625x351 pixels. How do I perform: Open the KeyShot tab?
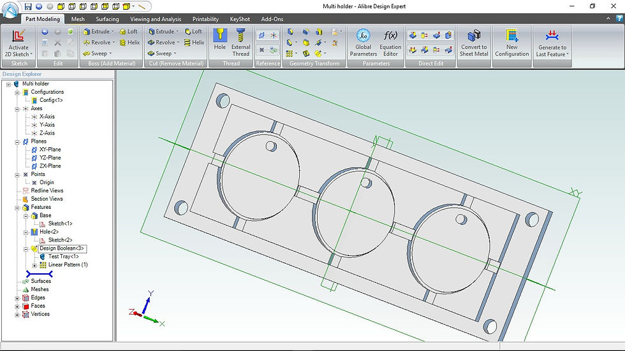tap(240, 18)
